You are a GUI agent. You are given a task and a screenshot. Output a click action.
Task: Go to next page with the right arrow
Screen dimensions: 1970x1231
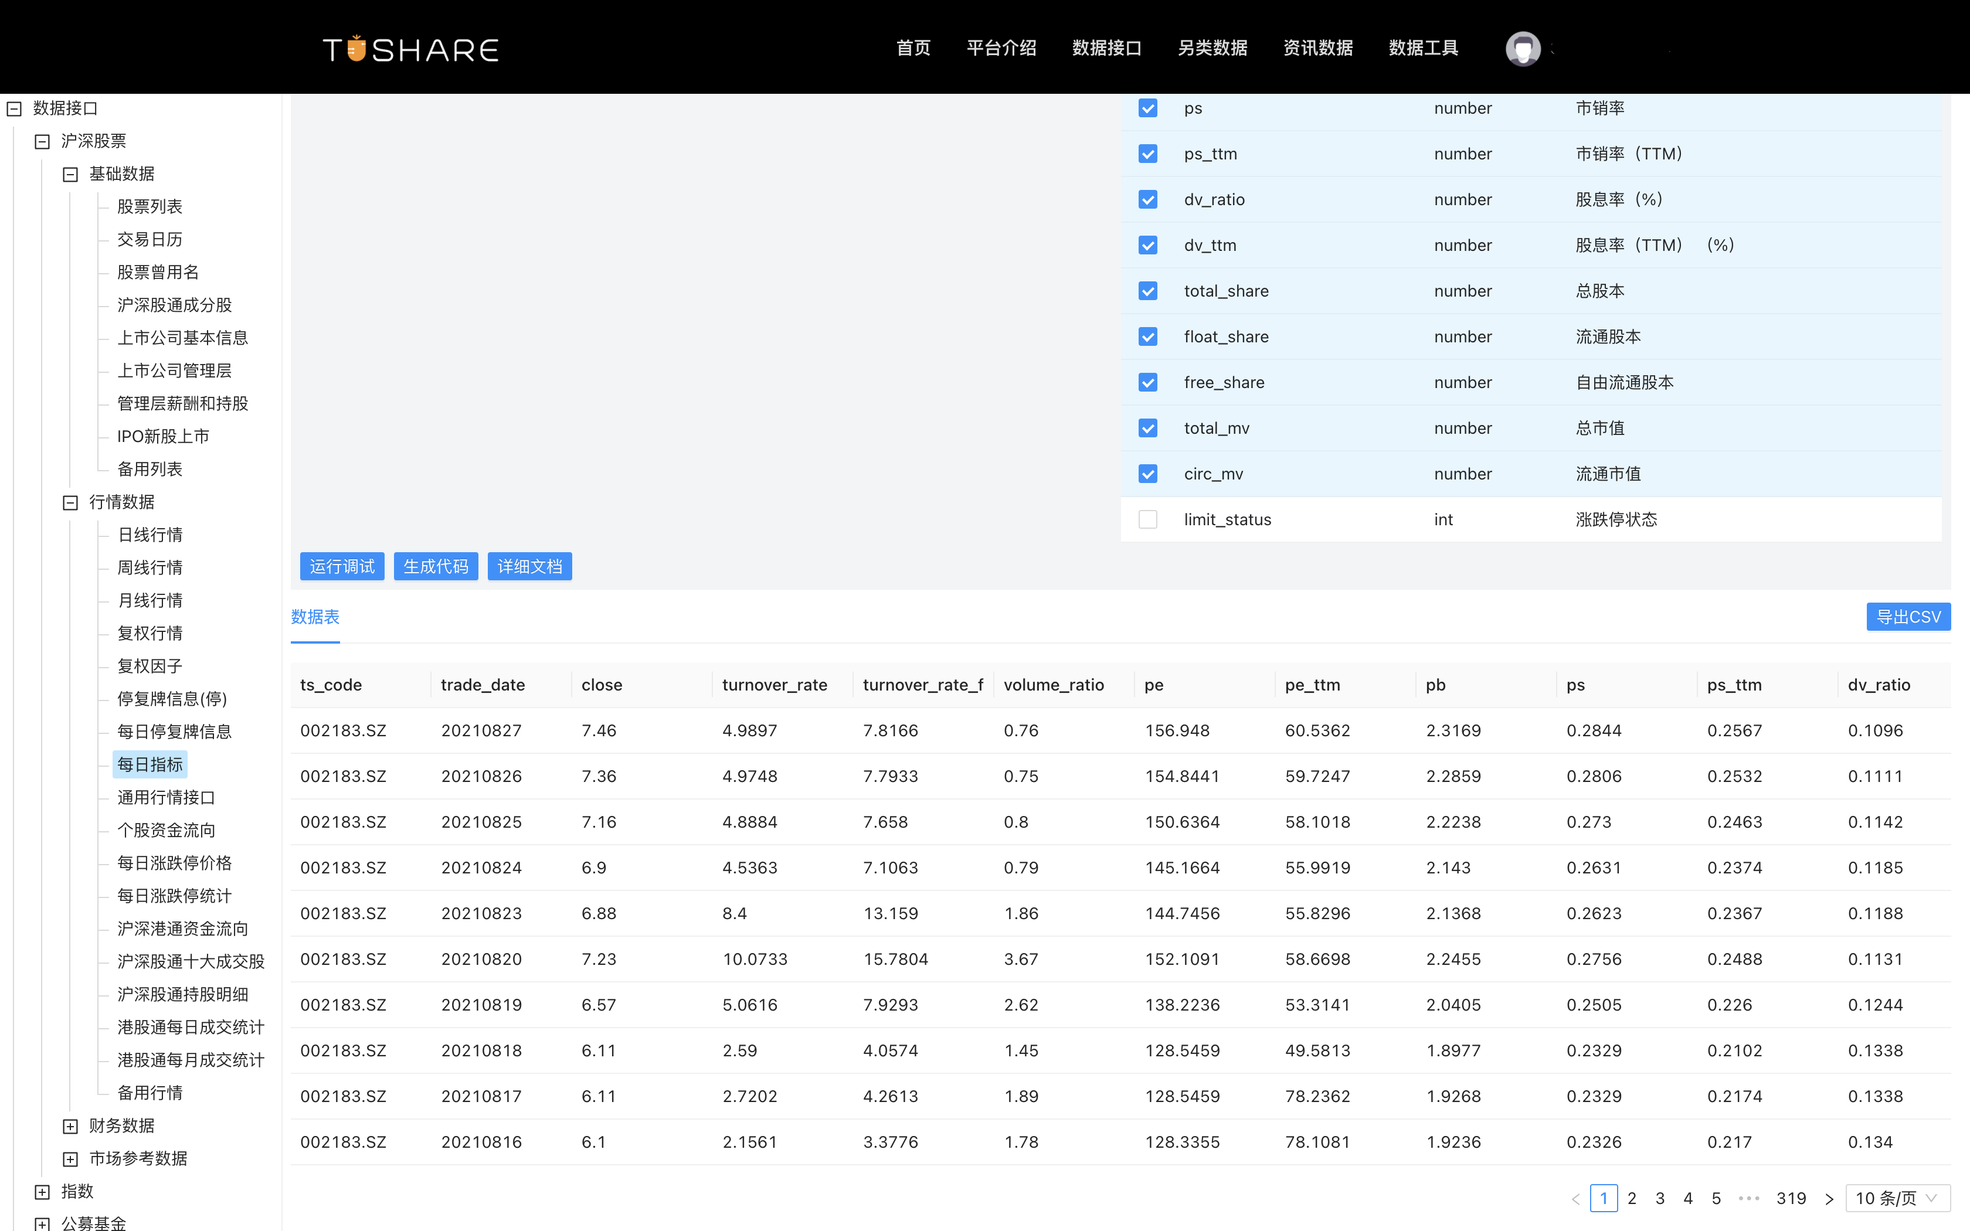[1831, 1198]
